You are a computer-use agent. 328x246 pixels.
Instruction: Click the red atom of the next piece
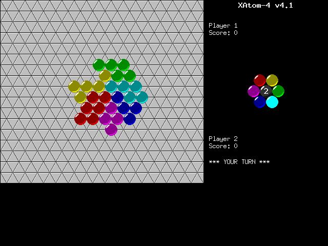pos(260,80)
